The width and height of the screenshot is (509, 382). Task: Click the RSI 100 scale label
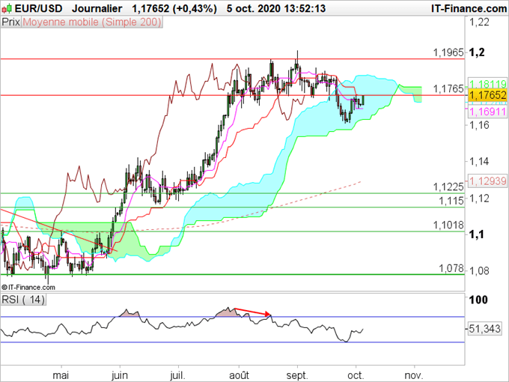click(478, 300)
